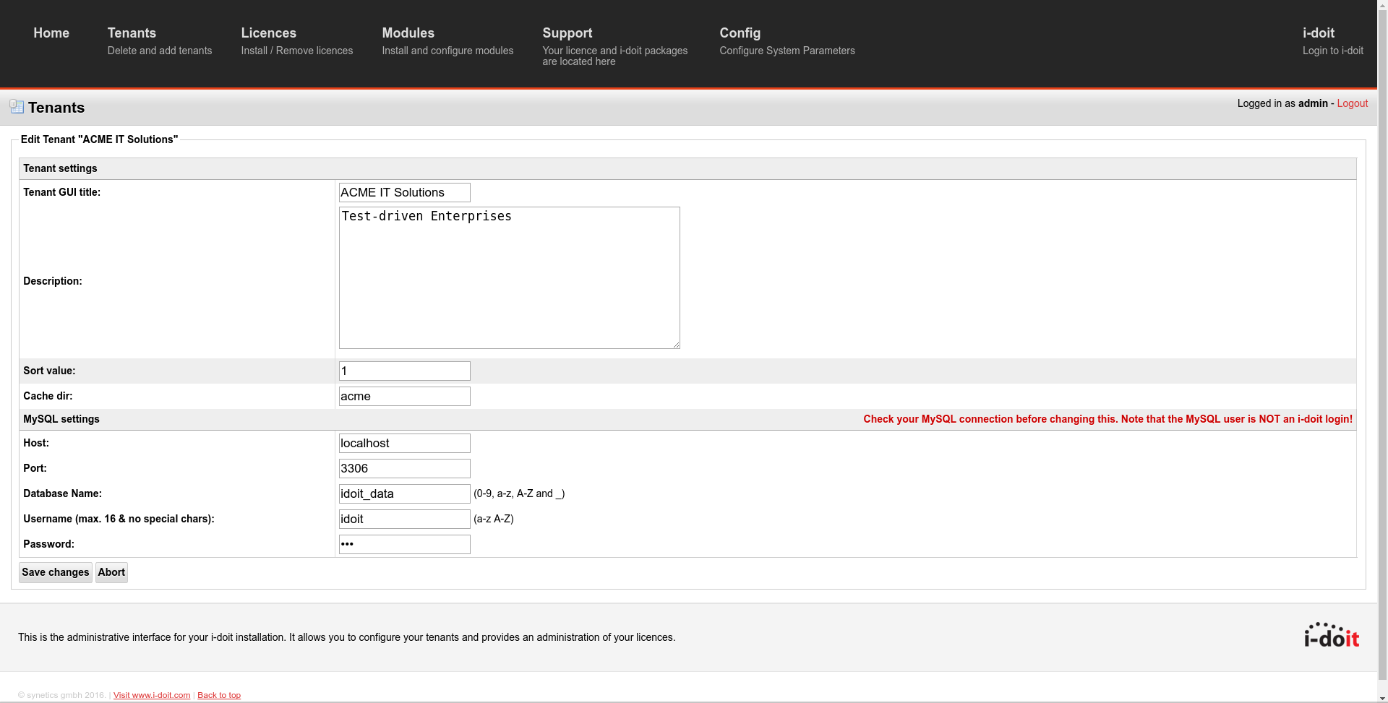Click the Save changes button
Viewport: 1388px width, 703px height.
pos(56,572)
